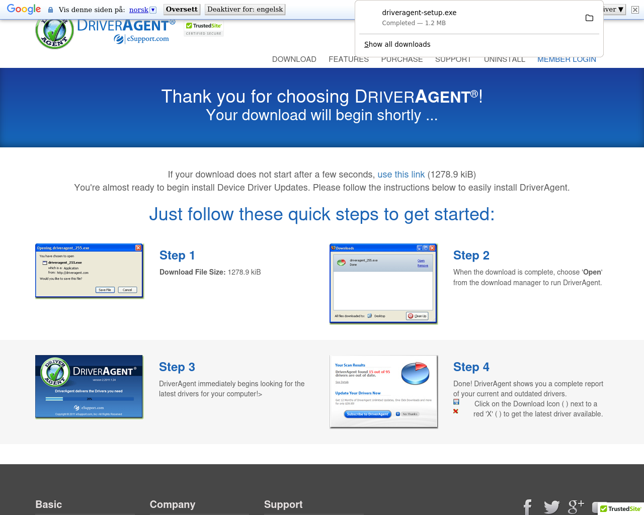Click the red X icon under Step 4
Screen dimensions: 644x515
pyautogui.click(x=456, y=411)
